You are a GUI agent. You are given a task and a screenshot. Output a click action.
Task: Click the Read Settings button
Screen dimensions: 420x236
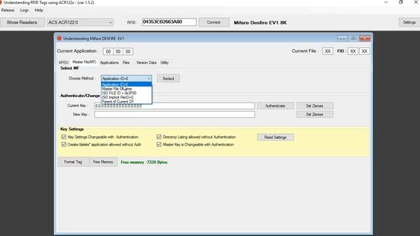click(x=276, y=137)
